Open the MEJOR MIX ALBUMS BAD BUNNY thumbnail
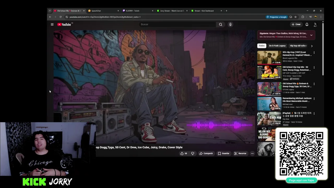The image size is (334, 188). pos(266,134)
